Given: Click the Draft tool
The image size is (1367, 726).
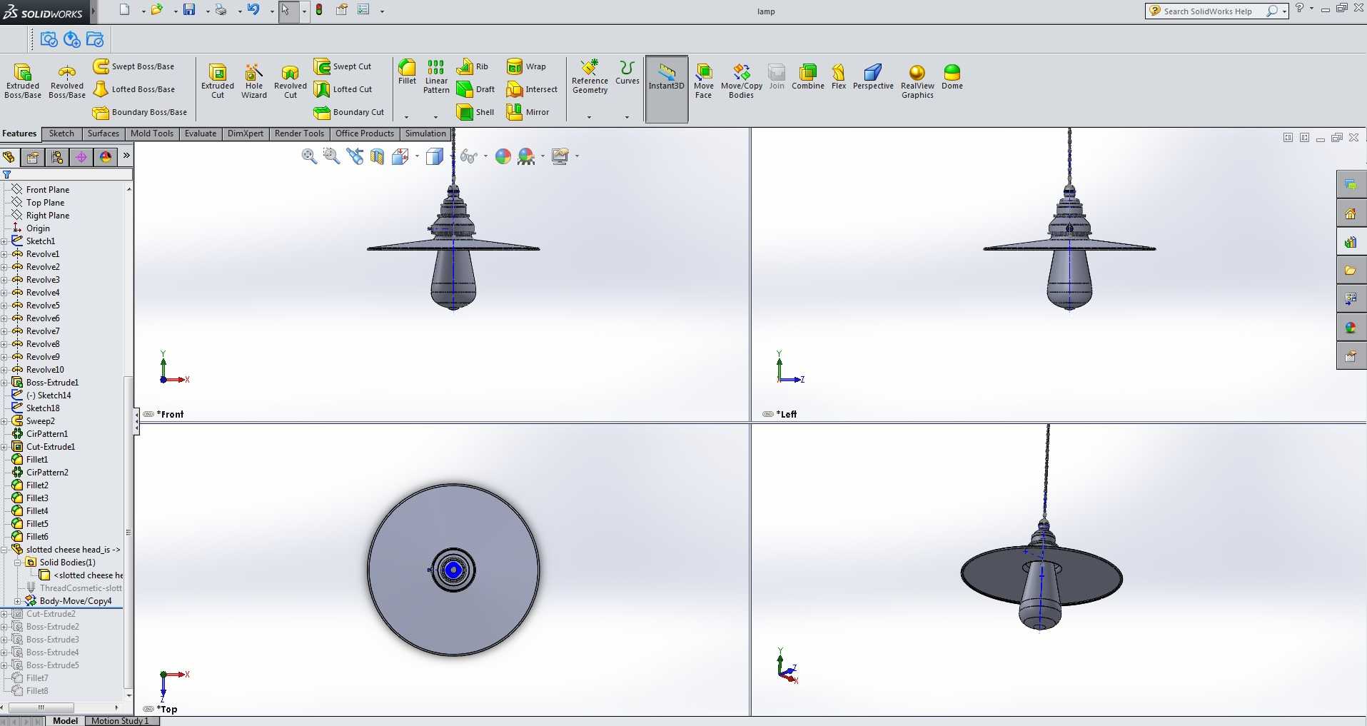Looking at the screenshot, I should [475, 89].
